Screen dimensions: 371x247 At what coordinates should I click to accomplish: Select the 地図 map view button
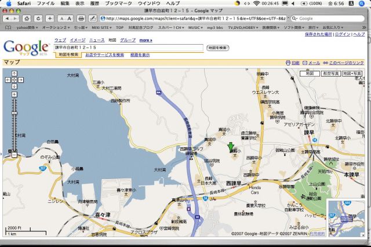[x=310, y=74]
